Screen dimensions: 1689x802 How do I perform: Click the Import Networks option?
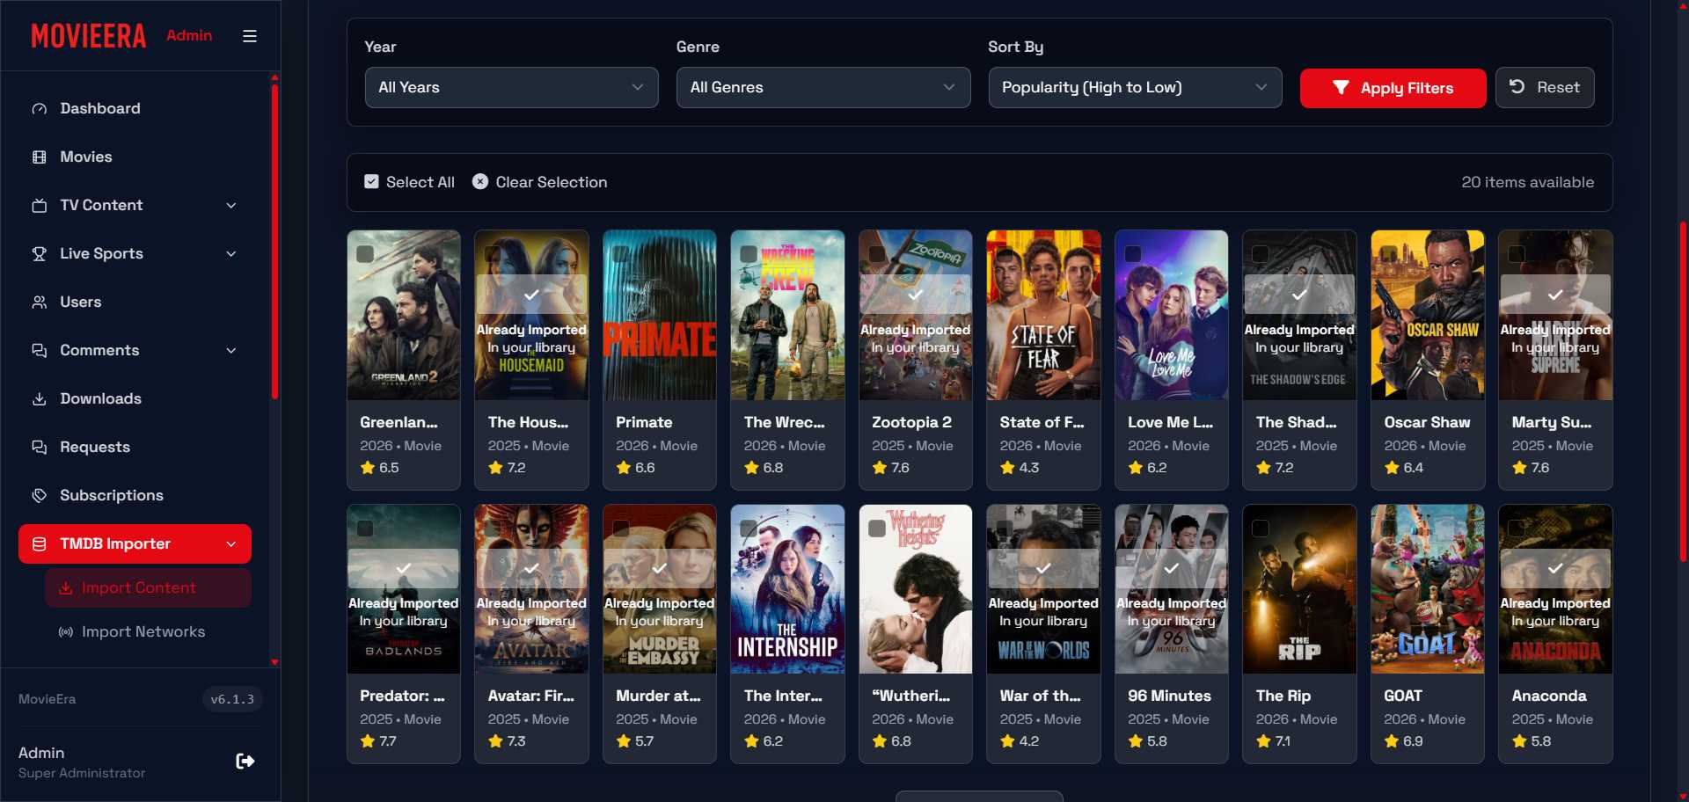pos(143,631)
